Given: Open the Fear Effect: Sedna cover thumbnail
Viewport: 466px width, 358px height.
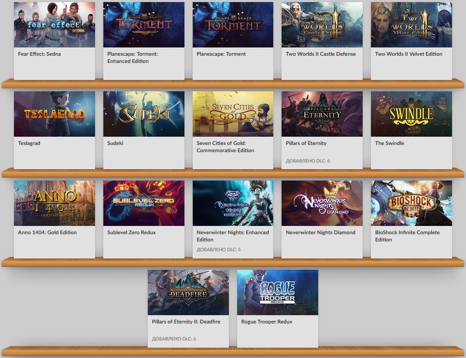Looking at the screenshot, I should coord(54,25).
